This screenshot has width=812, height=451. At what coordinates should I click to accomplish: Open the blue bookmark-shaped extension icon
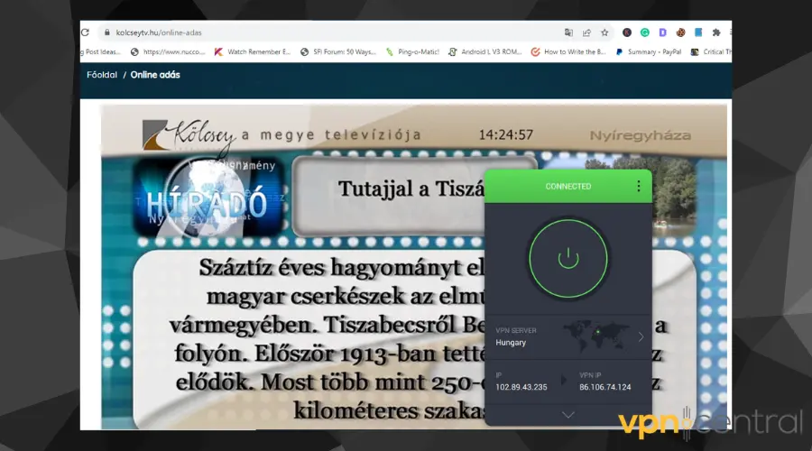698,32
